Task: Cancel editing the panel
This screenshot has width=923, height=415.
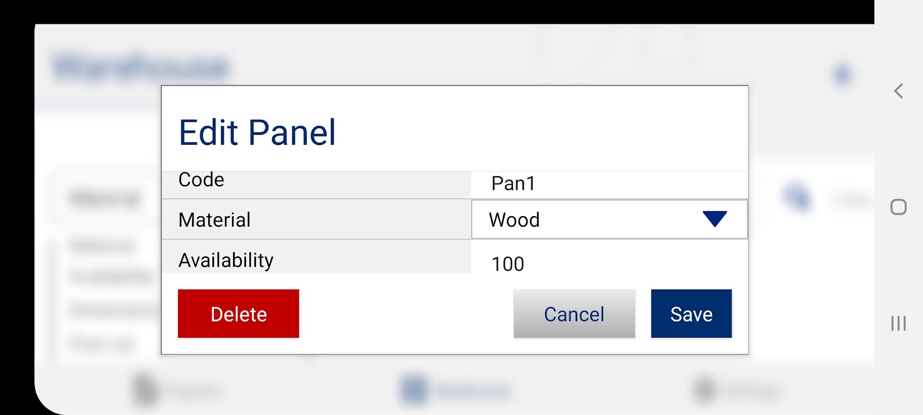Action: (574, 313)
